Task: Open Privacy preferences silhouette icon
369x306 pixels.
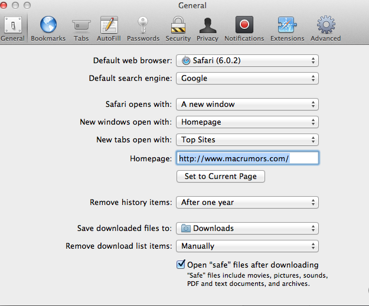Action: [208, 25]
